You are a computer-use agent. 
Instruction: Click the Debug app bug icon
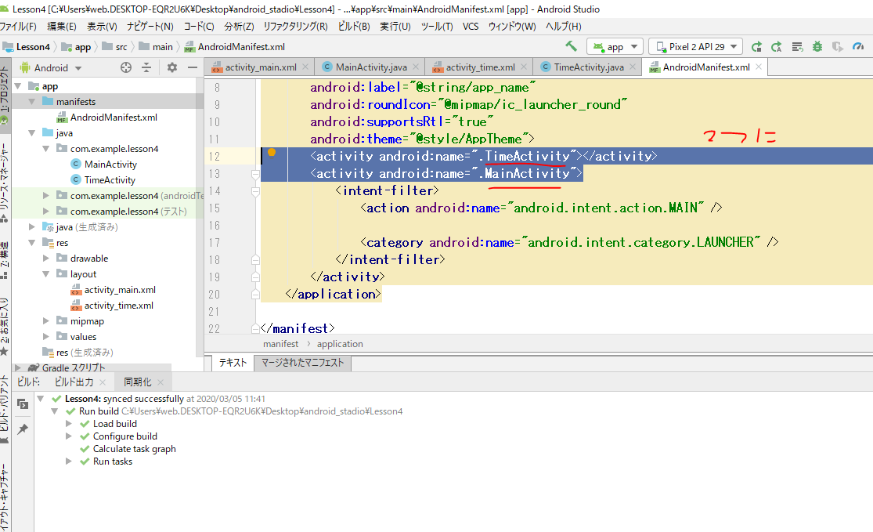click(x=817, y=47)
